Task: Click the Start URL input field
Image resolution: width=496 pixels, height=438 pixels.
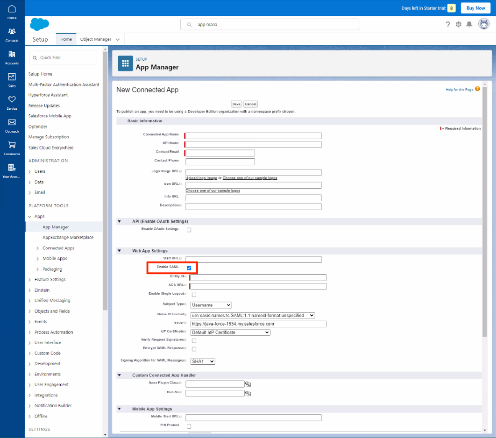Action: click(254, 259)
